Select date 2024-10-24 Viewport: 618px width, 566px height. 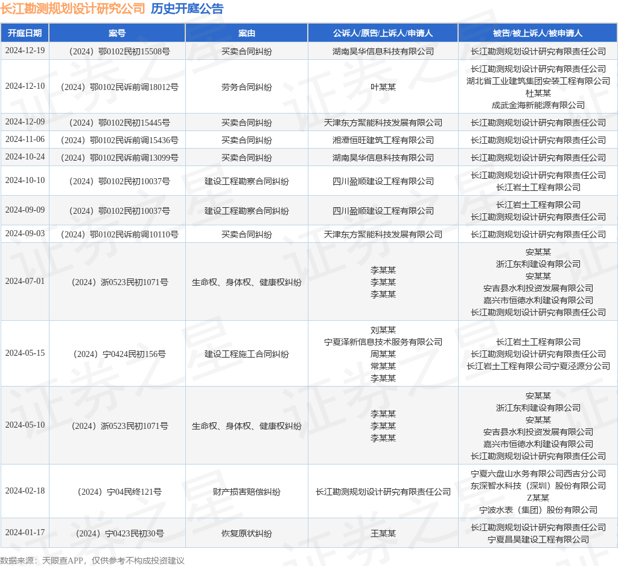point(25,156)
